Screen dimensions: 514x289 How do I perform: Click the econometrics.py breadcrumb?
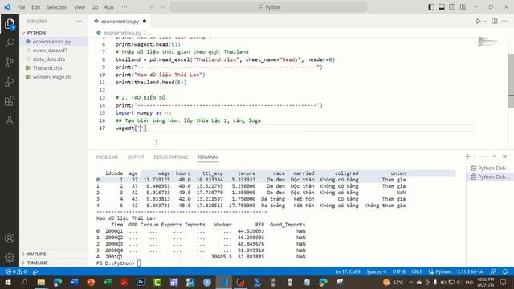(122, 33)
